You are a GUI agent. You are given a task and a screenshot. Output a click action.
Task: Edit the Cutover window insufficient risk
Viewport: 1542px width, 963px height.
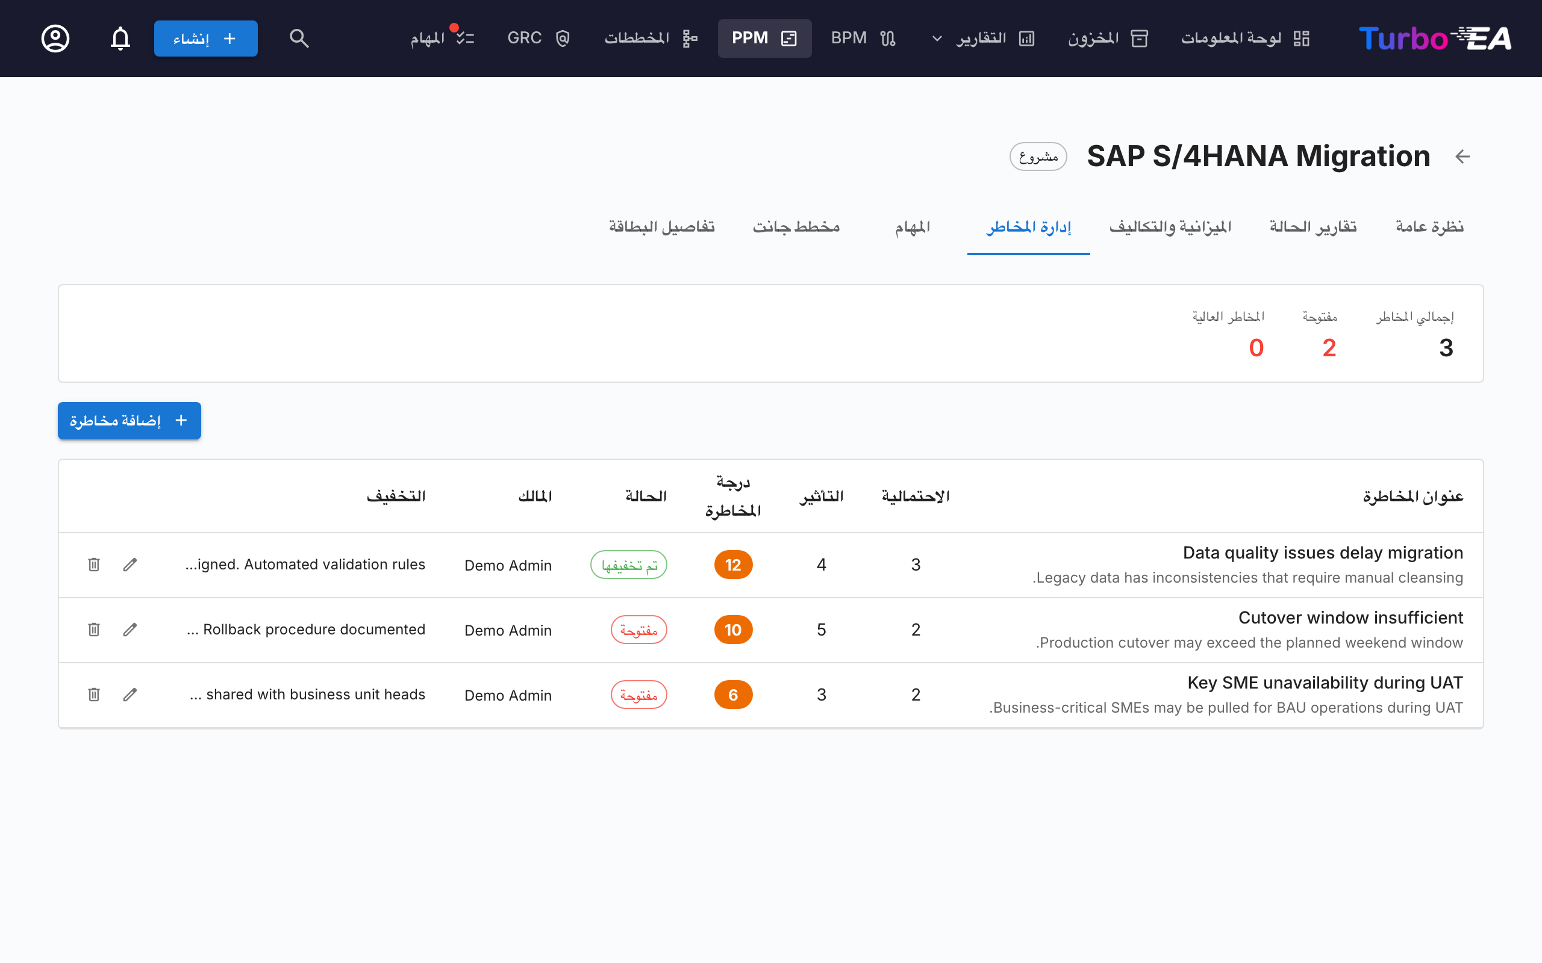[x=130, y=630]
